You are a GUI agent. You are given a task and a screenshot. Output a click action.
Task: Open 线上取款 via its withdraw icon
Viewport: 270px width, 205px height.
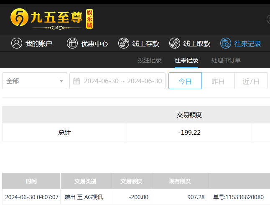pyautogui.click(x=175, y=43)
